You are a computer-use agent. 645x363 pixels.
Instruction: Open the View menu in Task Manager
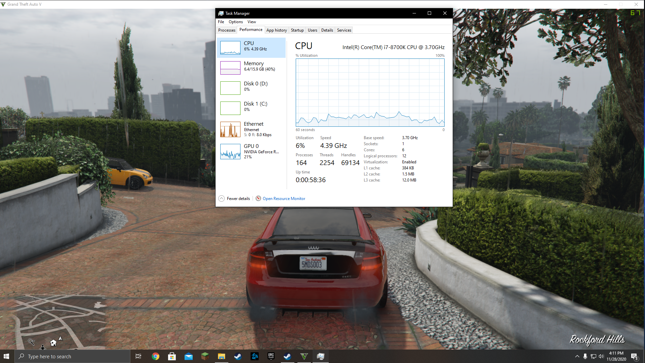[252, 22]
